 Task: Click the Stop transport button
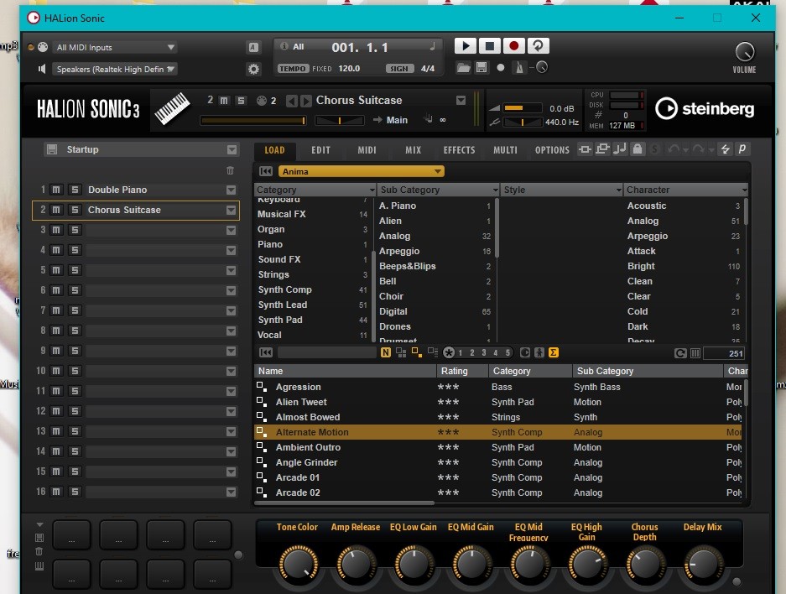coord(489,46)
